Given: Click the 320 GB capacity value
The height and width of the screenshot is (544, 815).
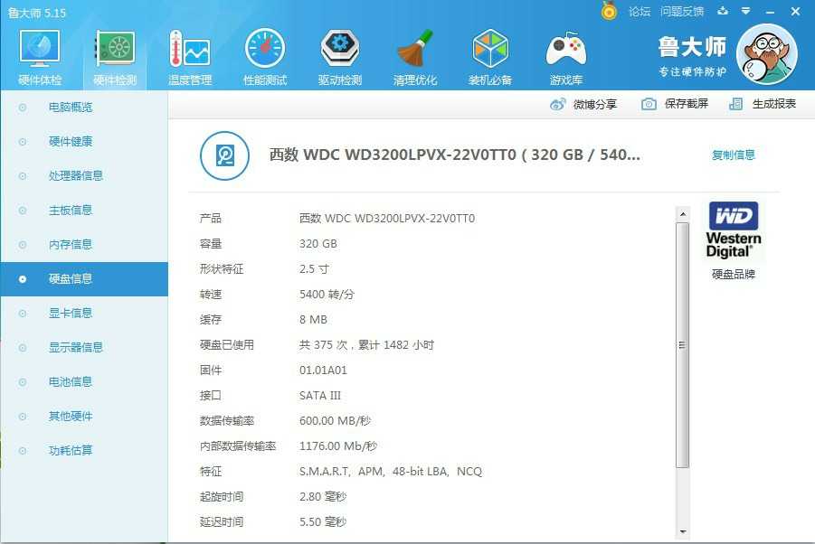Looking at the screenshot, I should pyautogui.click(x=318, y=244).
